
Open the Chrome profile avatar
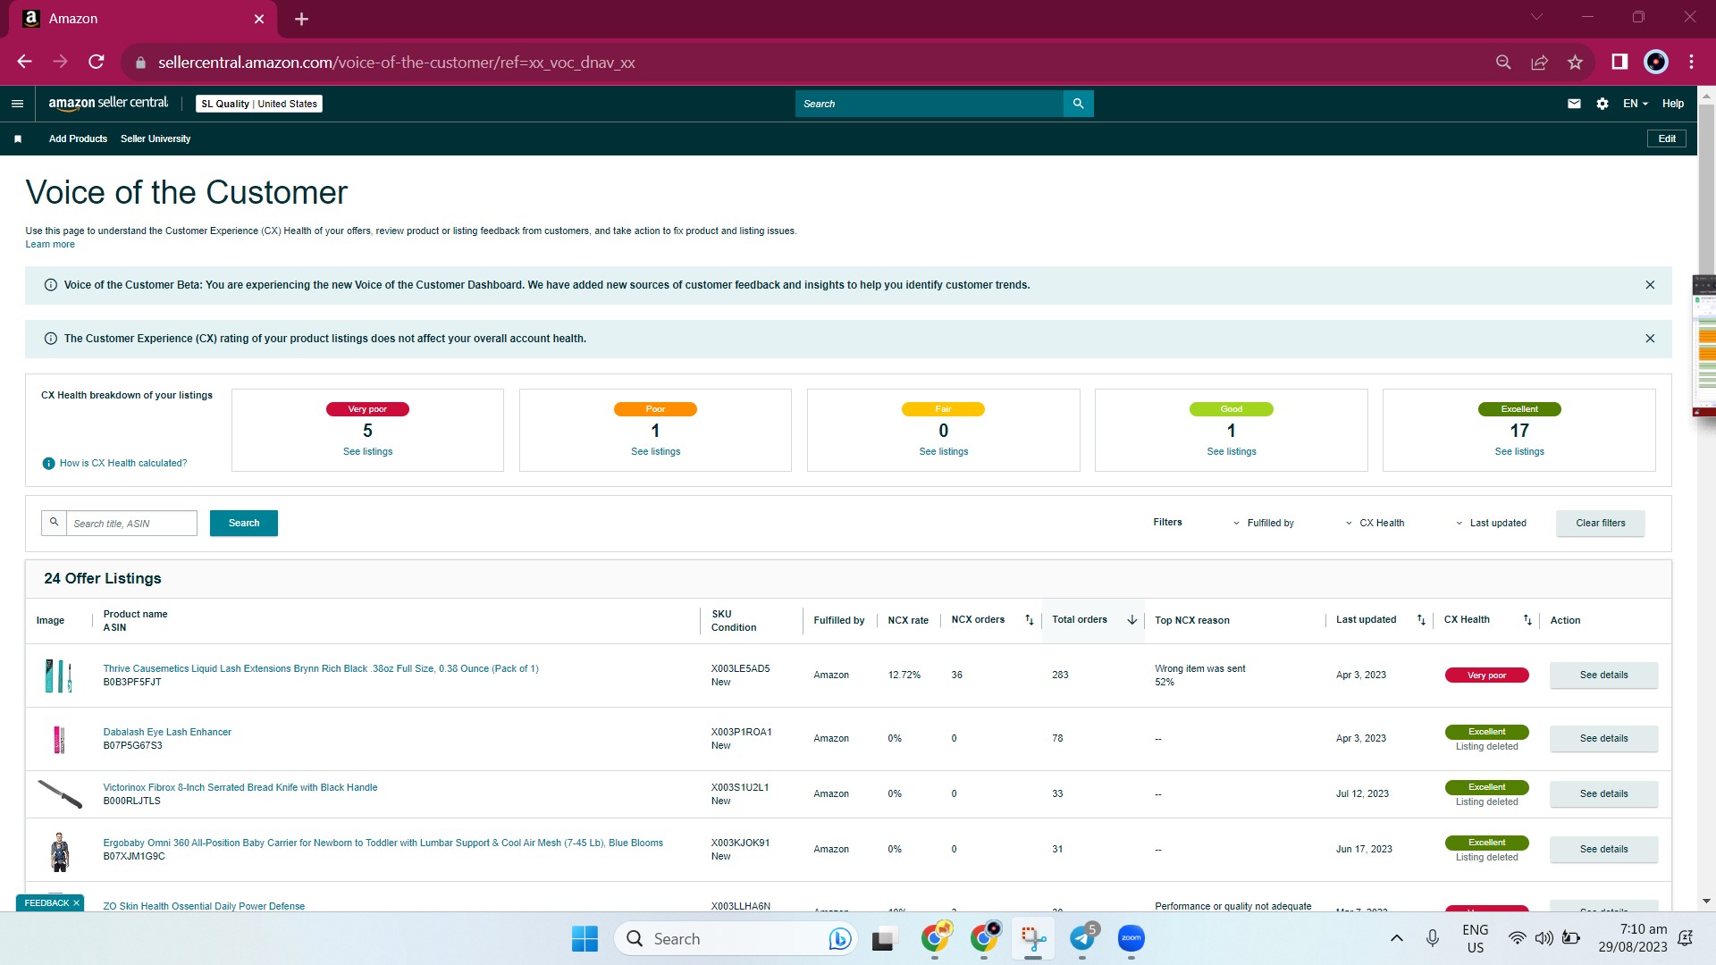coord(1656,62)
